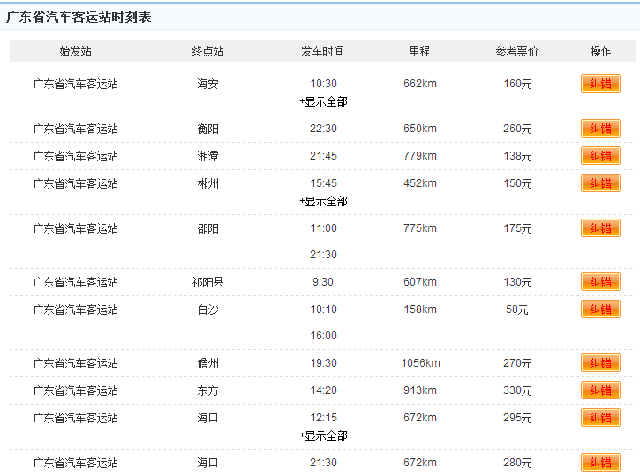Click destination 衡阳
This screenshot has height=476, width=640.
(x=207, y=130)
